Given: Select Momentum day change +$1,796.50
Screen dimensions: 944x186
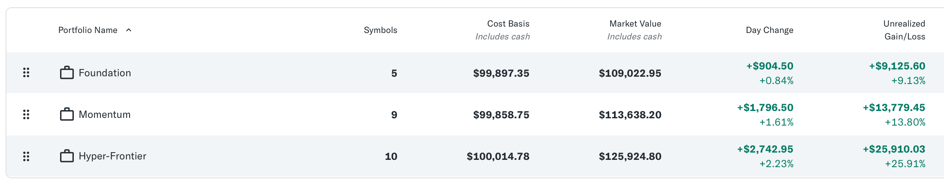Looking at the screenshot, I should tap(765, 108).
